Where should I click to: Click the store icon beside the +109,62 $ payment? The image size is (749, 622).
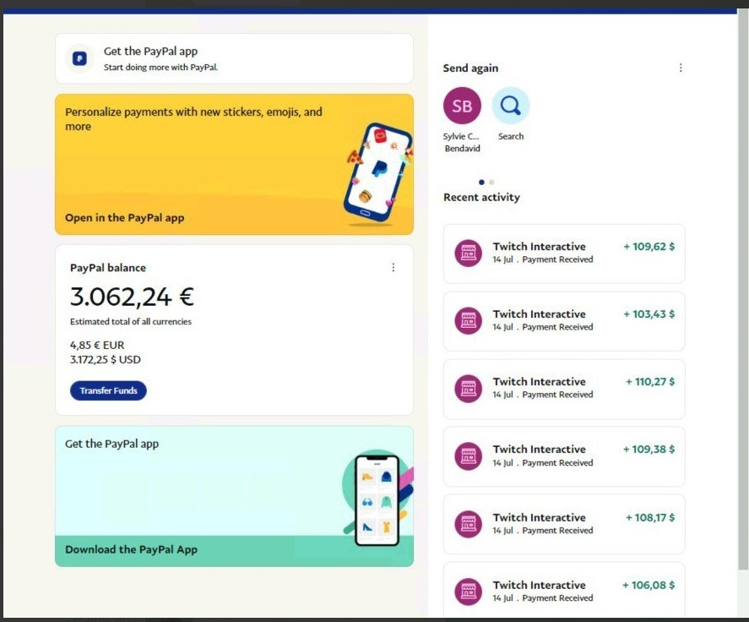[x=468, y=254]
